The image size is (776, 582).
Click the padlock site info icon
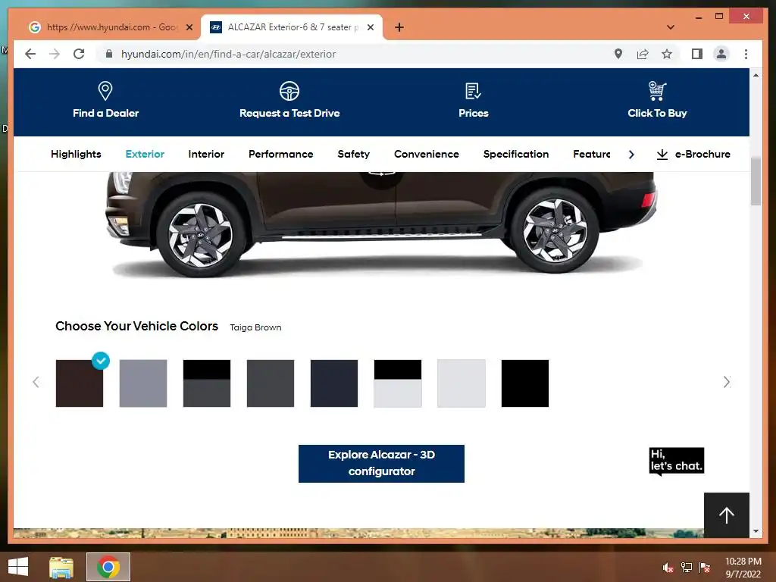[109, 54]
